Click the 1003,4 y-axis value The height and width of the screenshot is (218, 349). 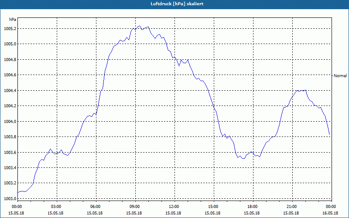tap(10, 168)
